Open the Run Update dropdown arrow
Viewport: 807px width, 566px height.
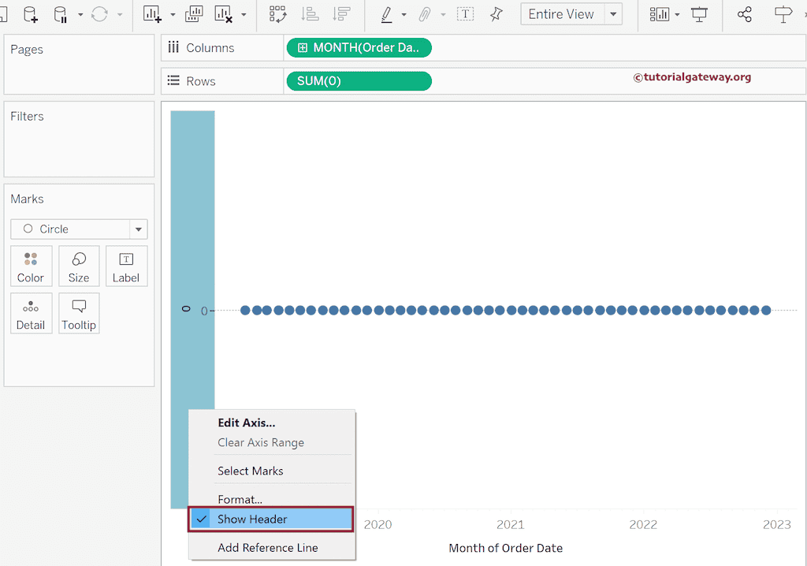120,14
